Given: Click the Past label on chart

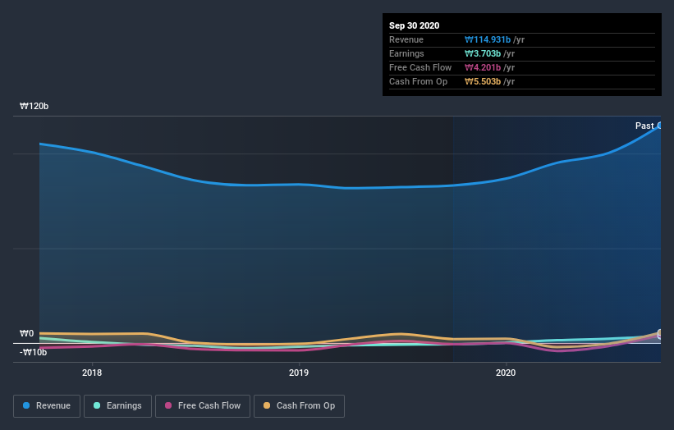Looking at the screenshot, I should 644,126.
